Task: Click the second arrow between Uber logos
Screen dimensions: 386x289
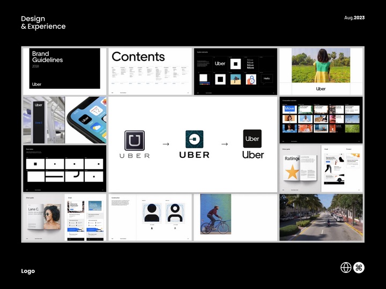Action: [x=225, y=143]
